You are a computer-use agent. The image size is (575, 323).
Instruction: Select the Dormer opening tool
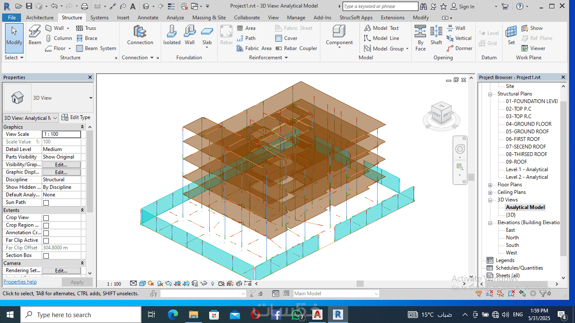click(459, 48)
